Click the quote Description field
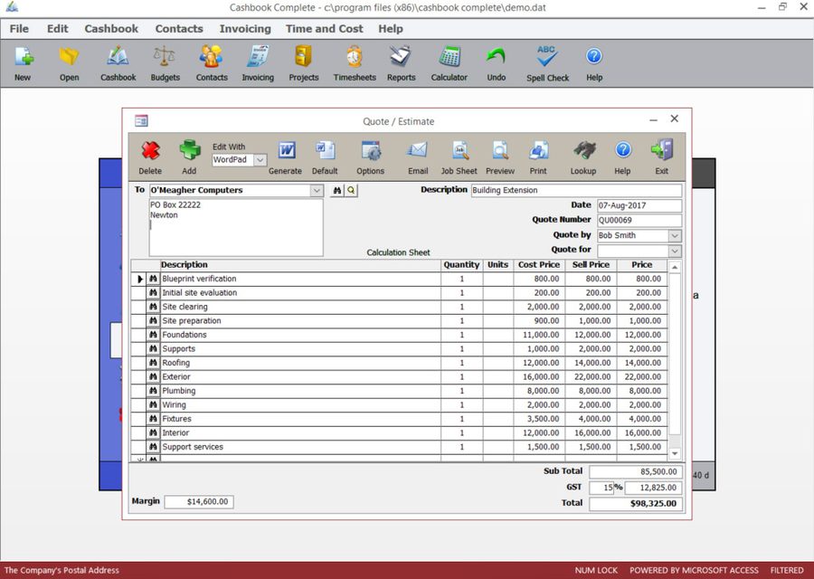 point(576,191)
